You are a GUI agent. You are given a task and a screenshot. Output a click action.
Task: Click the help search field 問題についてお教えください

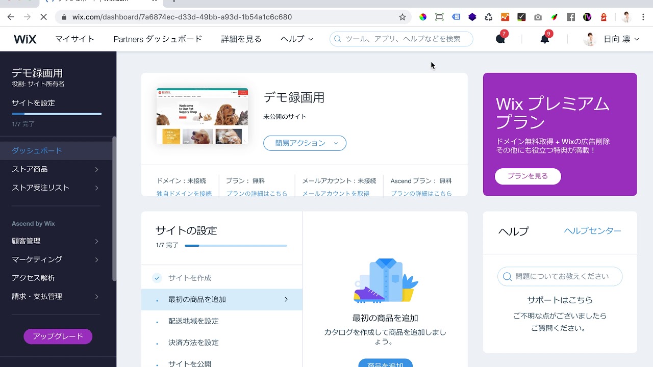560,276
